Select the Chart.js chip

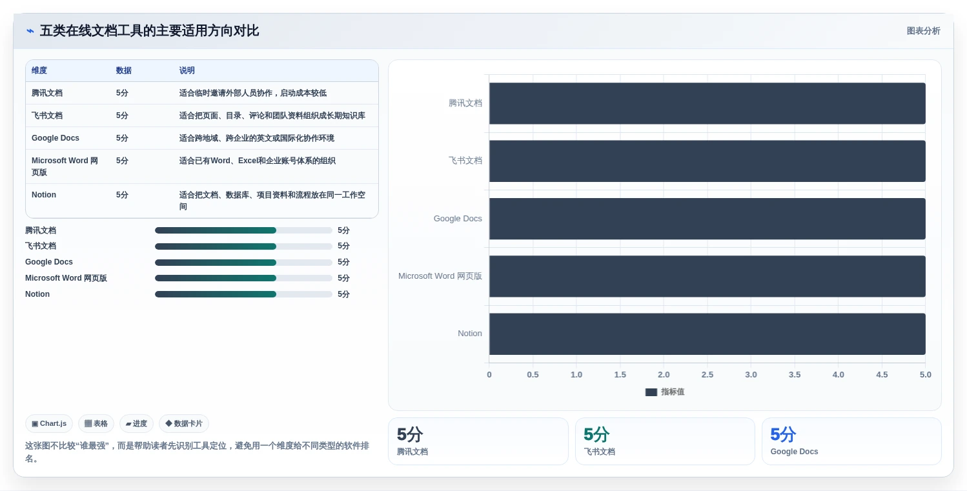pos(49,423)
